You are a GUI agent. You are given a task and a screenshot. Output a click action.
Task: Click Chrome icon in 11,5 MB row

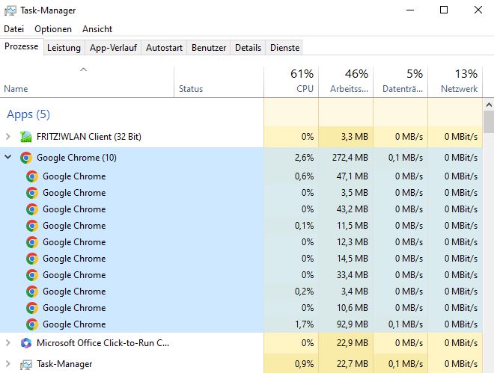(32, 226)
